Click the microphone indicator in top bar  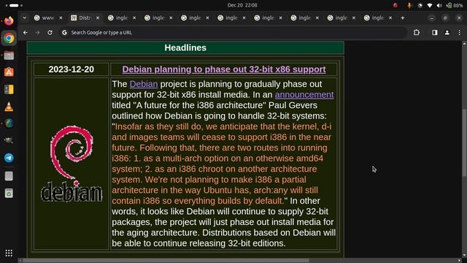(409, 5)
